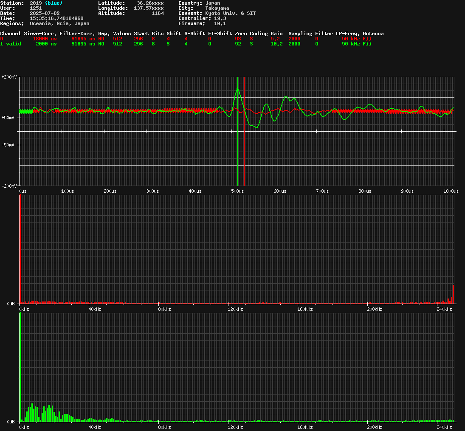Screen dimensions: 465x431
Task: Click the comment Kyoto Univ. & SIT
Action: tap(231, 13)
